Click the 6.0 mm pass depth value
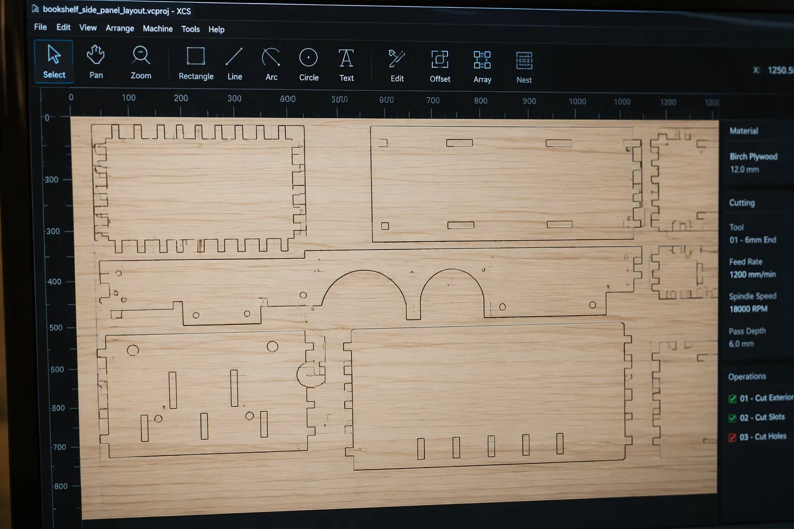 pos(741,344)
